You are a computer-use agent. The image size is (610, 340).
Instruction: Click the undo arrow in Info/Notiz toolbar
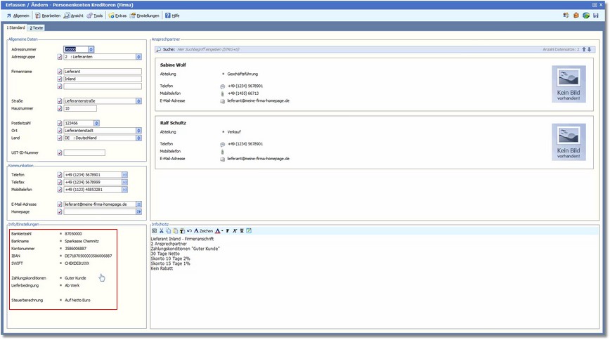coord(189,230)
